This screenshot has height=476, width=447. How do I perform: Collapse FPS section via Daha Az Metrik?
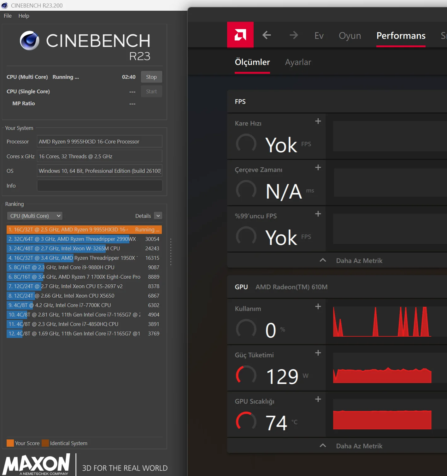tap(351, 261)
